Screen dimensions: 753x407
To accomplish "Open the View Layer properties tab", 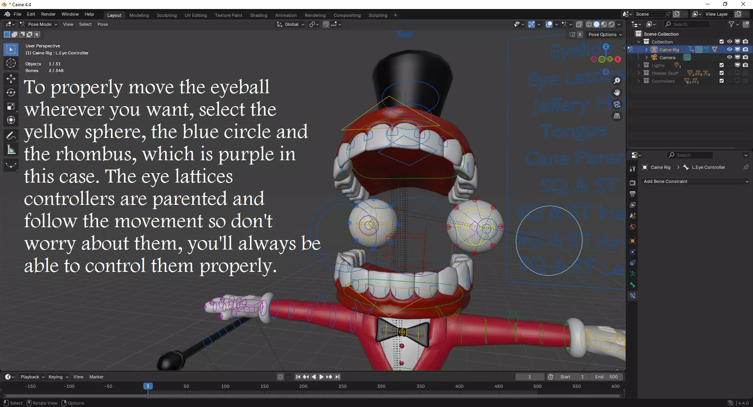I will 633,205.
